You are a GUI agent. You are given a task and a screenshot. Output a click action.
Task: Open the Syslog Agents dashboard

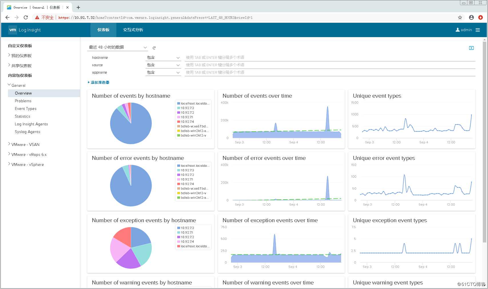[27, 132]
